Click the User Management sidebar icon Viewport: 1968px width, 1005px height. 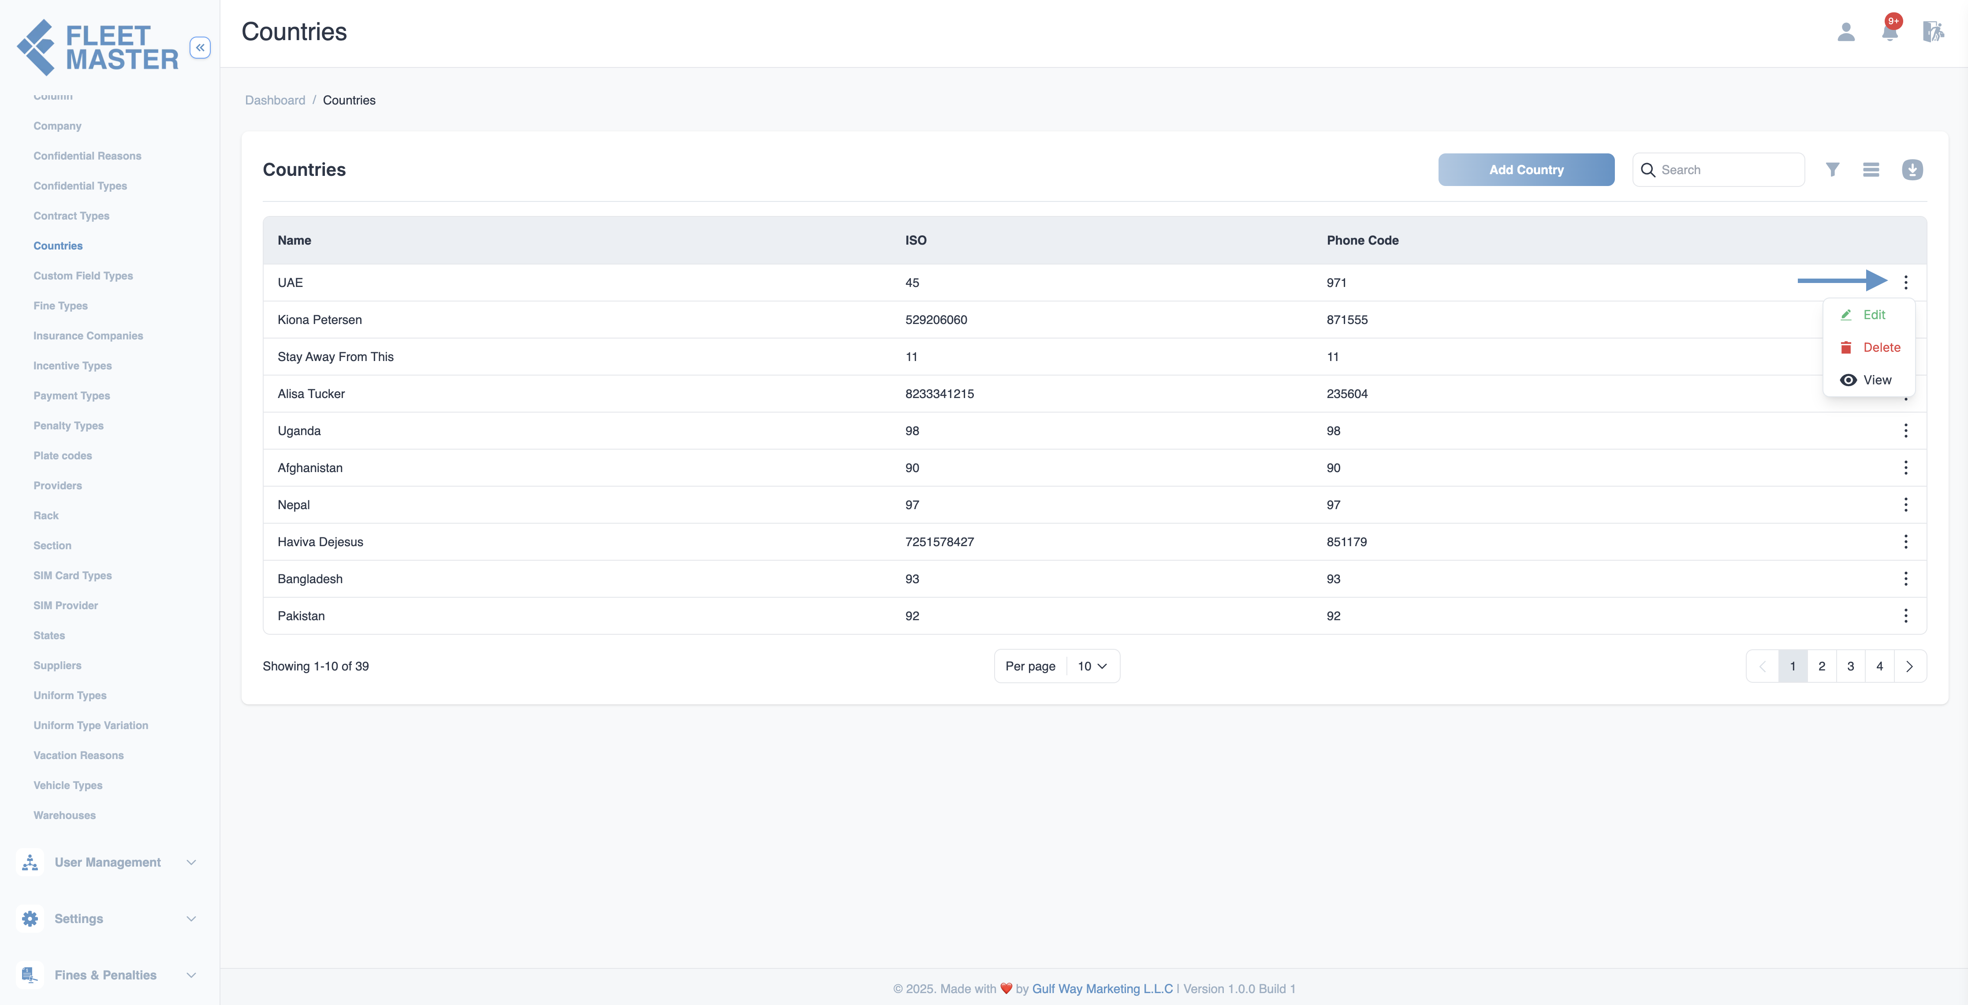pyautogui.click(x=30, y=862)
